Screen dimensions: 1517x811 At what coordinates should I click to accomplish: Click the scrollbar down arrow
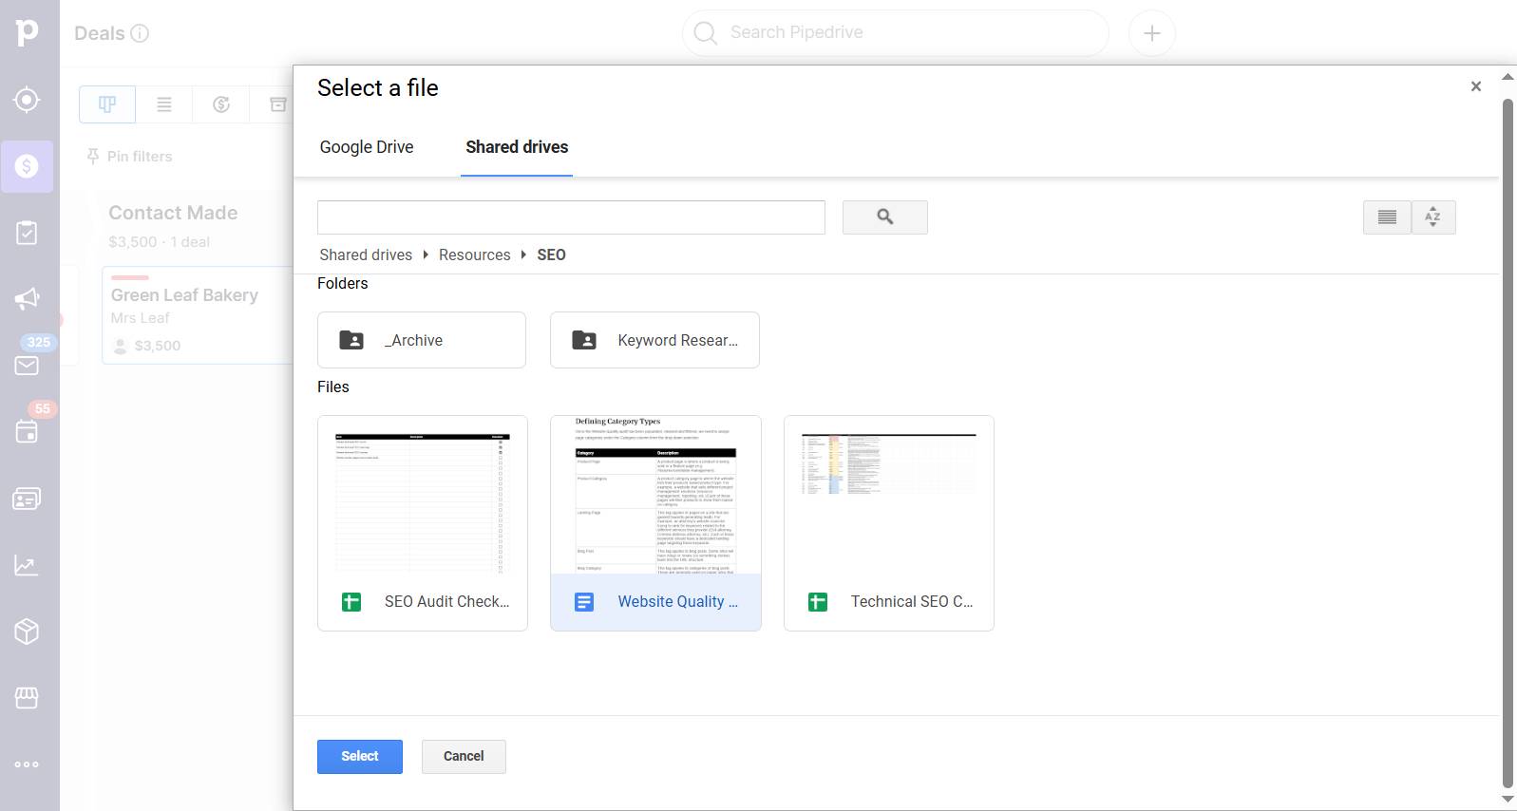[1508, 800]
